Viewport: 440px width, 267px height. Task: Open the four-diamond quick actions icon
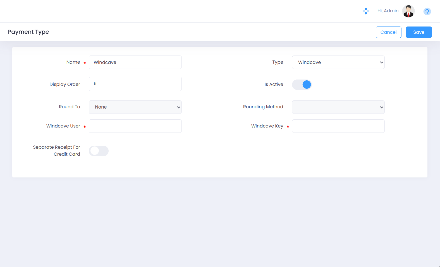(x=366, y=11)
